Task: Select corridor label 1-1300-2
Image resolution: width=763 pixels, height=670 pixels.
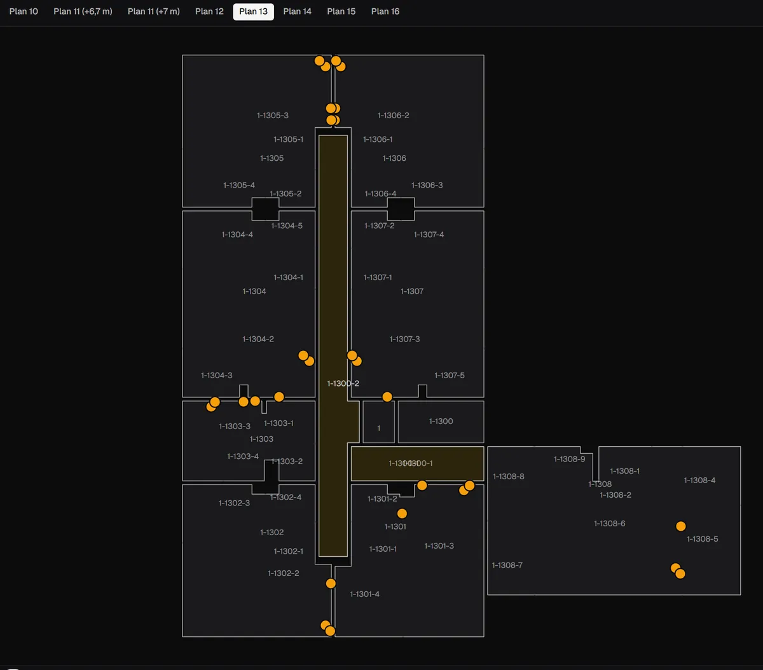Action: (343, 383)
